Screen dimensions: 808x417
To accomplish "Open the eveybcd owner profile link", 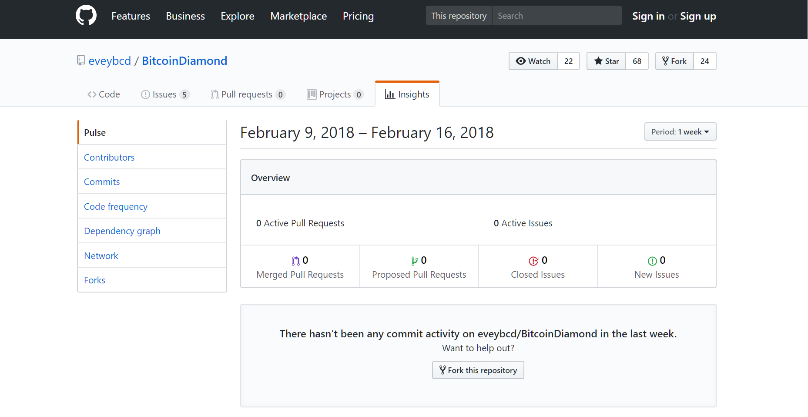I will click(110, 61).
